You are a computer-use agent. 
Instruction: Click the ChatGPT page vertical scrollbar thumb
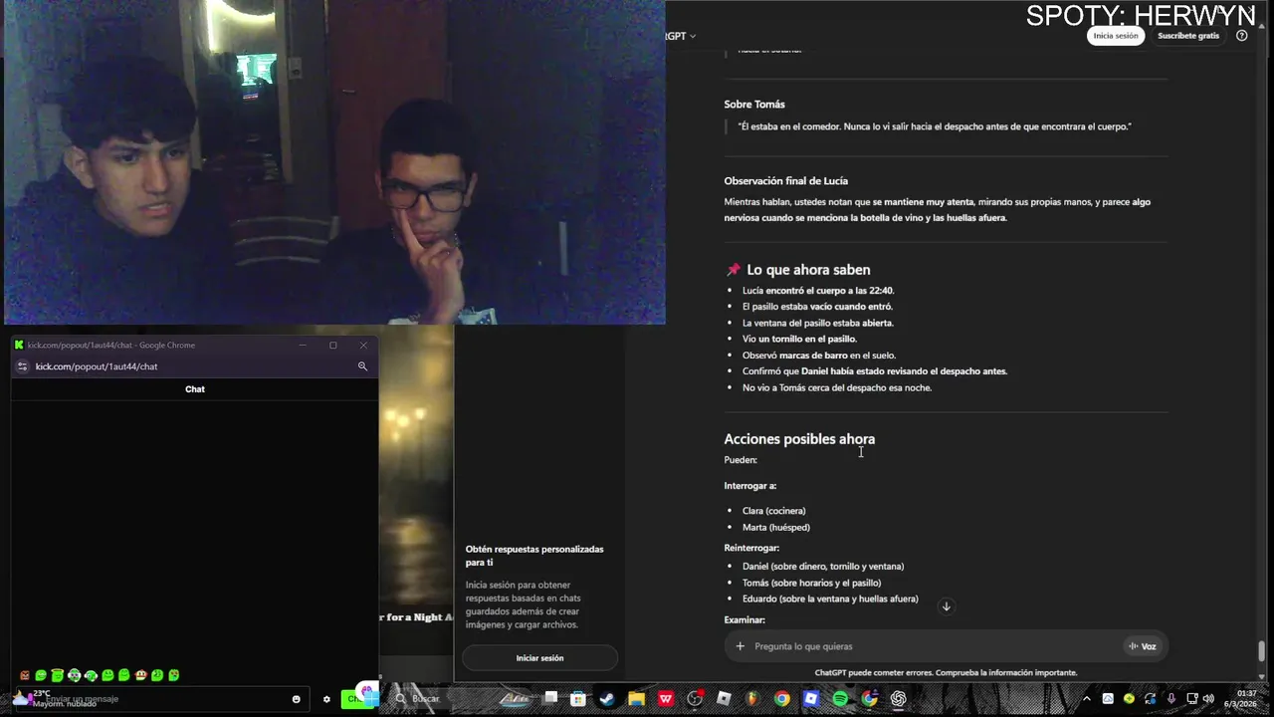1262,650
